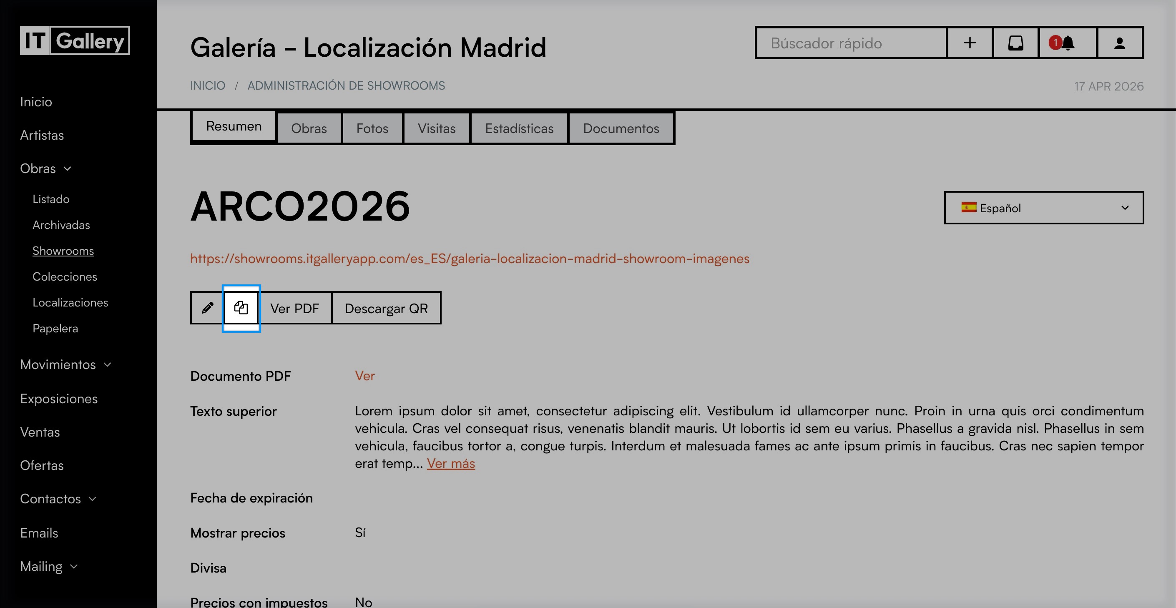Viewport: 1176px width, 608px height.
Task: Click the plus add-new icon in header
Action: pos(970,43)
